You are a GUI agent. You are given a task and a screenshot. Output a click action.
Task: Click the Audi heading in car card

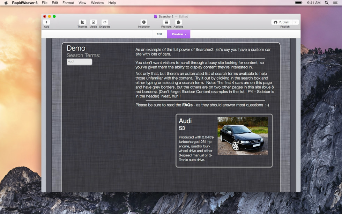tap(185, 121)
